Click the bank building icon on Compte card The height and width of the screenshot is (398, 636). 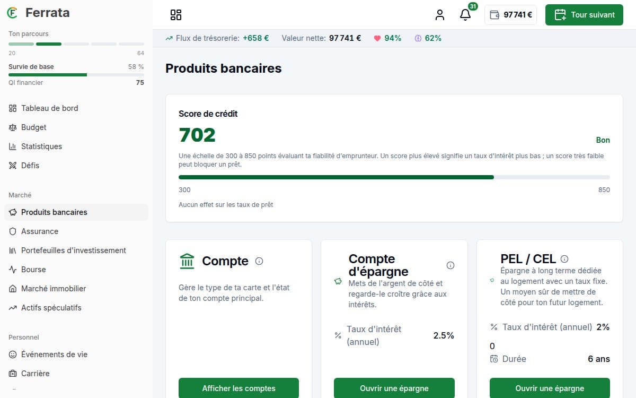pyautogui.click(x=187, y=261)
